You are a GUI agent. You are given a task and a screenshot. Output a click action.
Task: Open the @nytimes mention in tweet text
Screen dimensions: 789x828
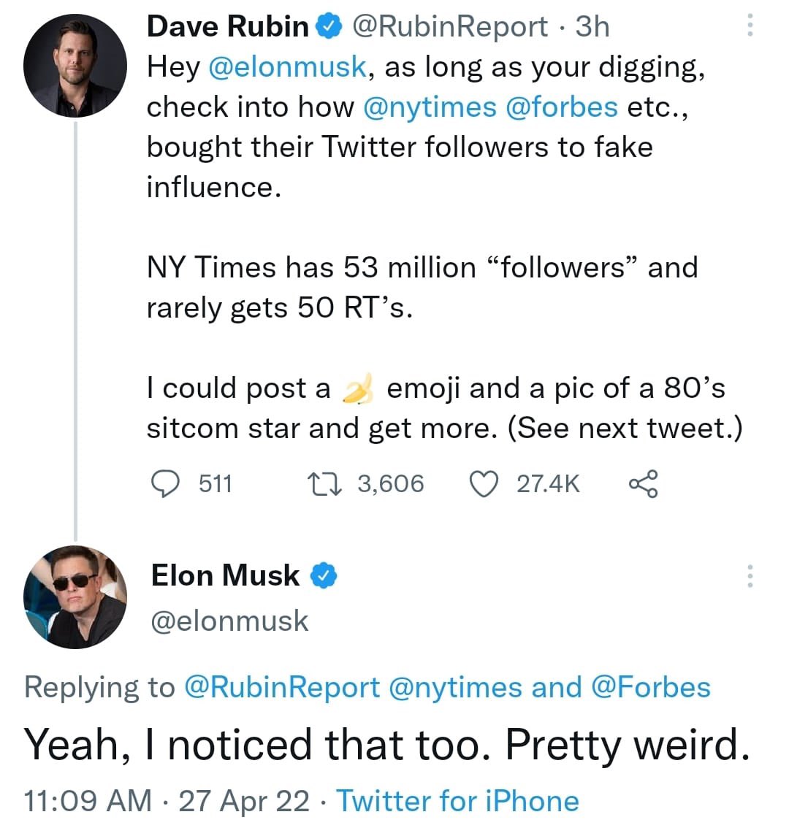[x=430, y=107]
